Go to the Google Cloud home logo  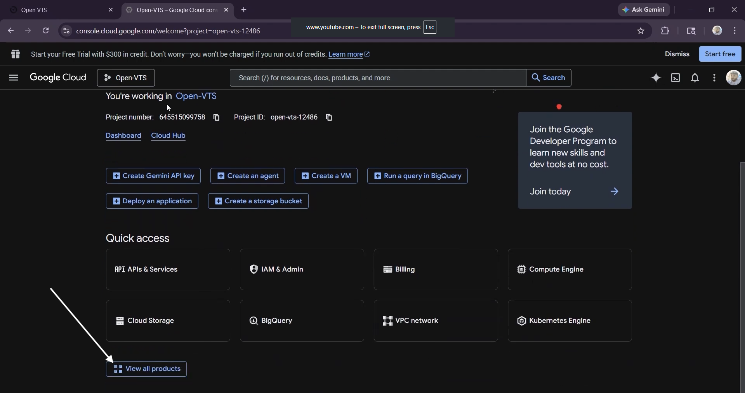click(58, 78)
